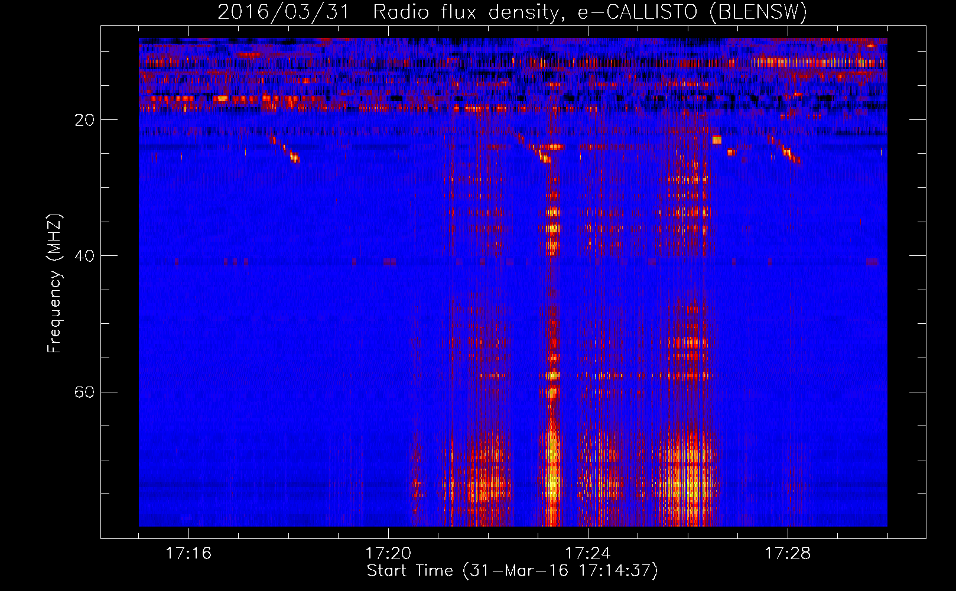Screen dimensions: 956x591
Task: Click the 17:28 time tick label
Action: [x=788, y=554]
